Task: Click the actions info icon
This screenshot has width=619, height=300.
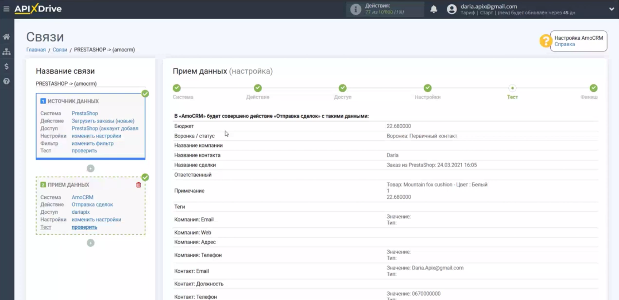Action: [355, 9]
